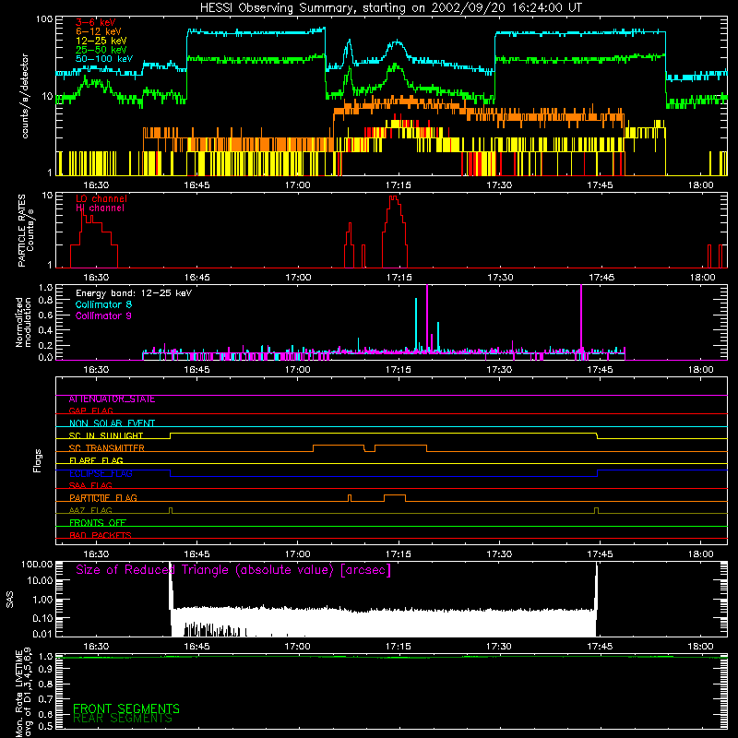Click the SAS axis label
738x738 pixels.
pos(10,599)
